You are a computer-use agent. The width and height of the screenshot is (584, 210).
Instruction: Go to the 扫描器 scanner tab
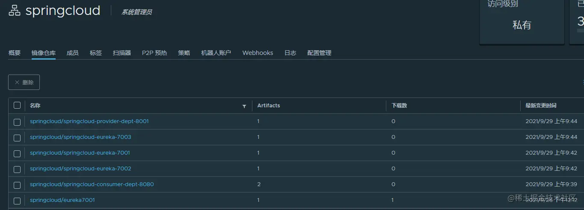point(122,53)
